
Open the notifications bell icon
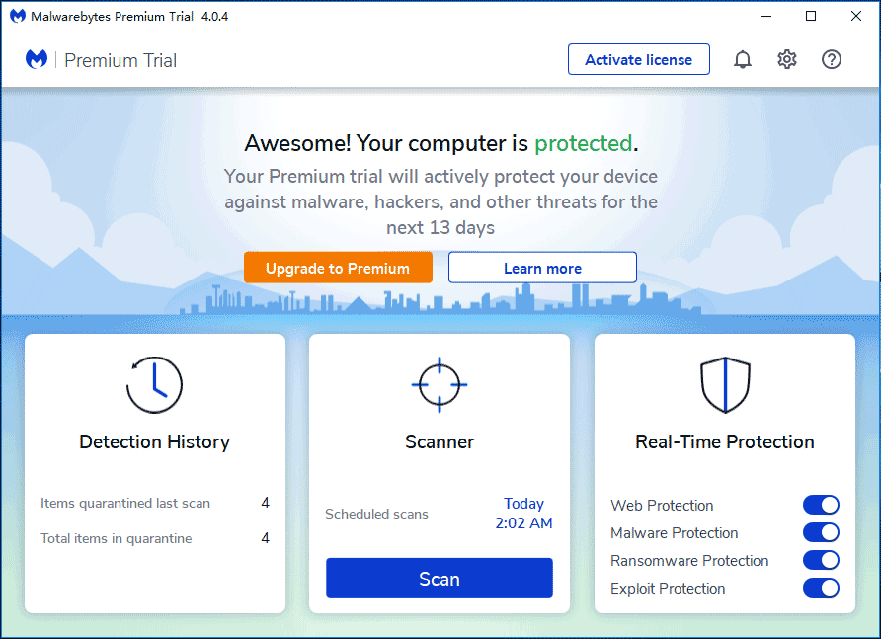[x=742, y=59]
